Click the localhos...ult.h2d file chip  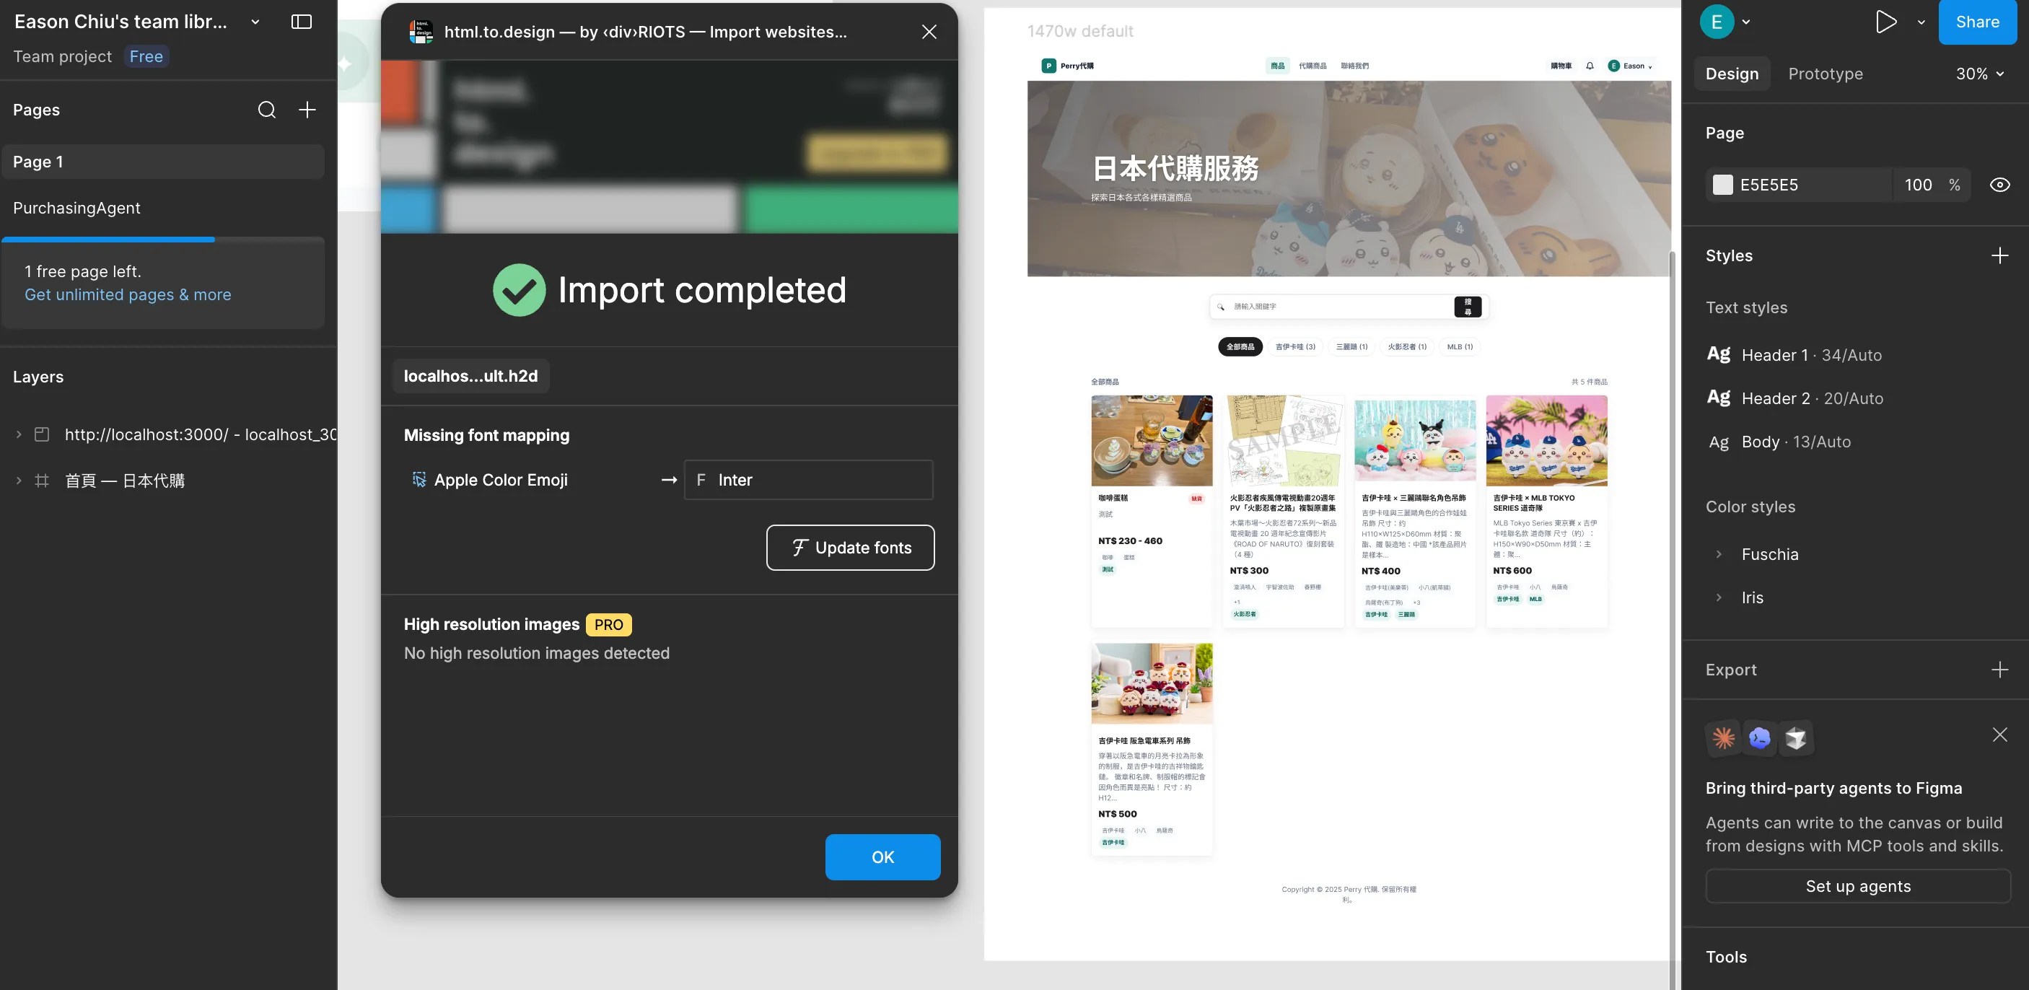click(x=470, y=376)
